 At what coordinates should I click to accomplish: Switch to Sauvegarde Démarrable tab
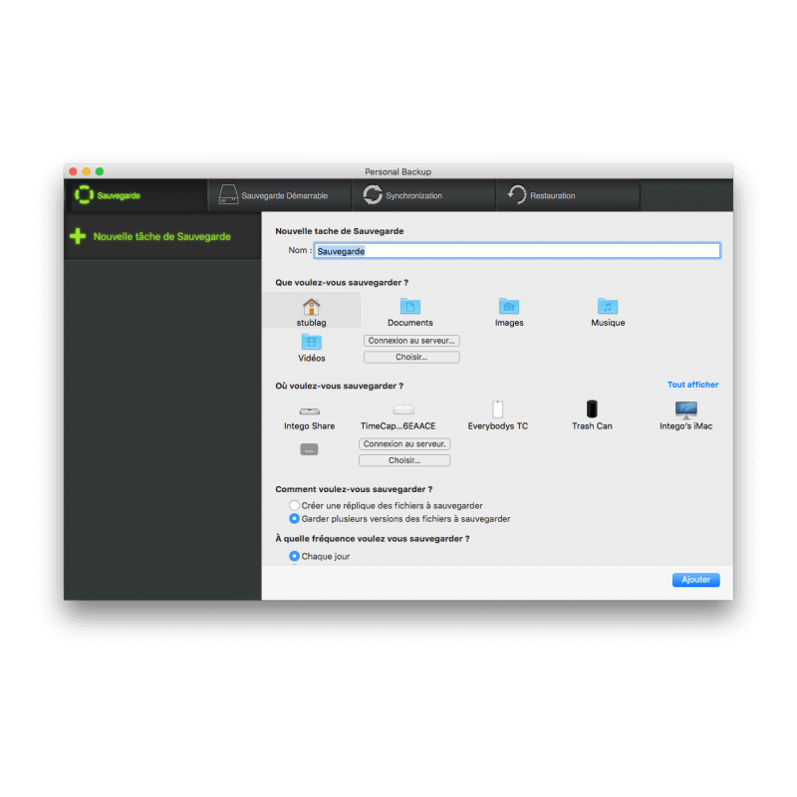coord(280,195)
